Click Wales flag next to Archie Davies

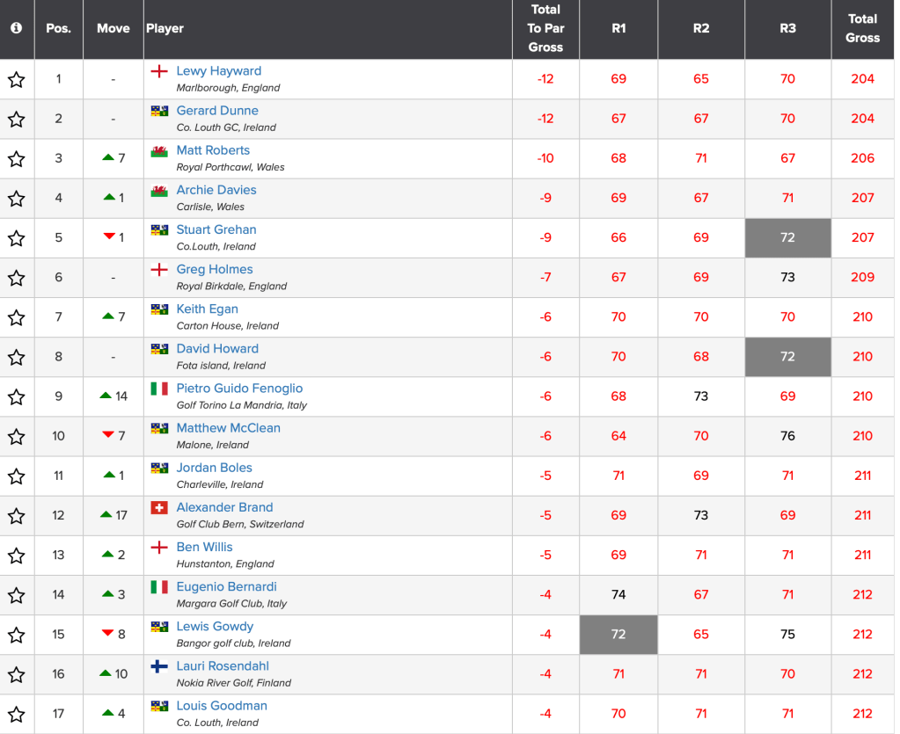[159, 191]
